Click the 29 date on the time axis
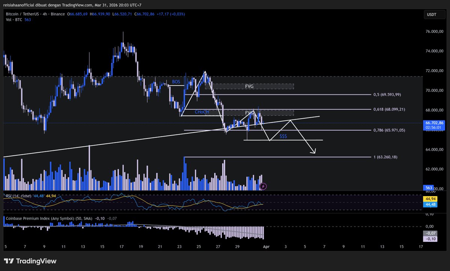Viewport: 450px width, 271px height. tap(237, 246)
